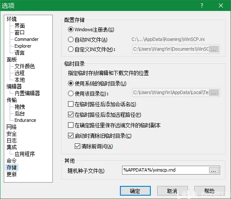Open the 编辑器 settings page
This screenshot has height=199, width=231.
click(14, 86)
